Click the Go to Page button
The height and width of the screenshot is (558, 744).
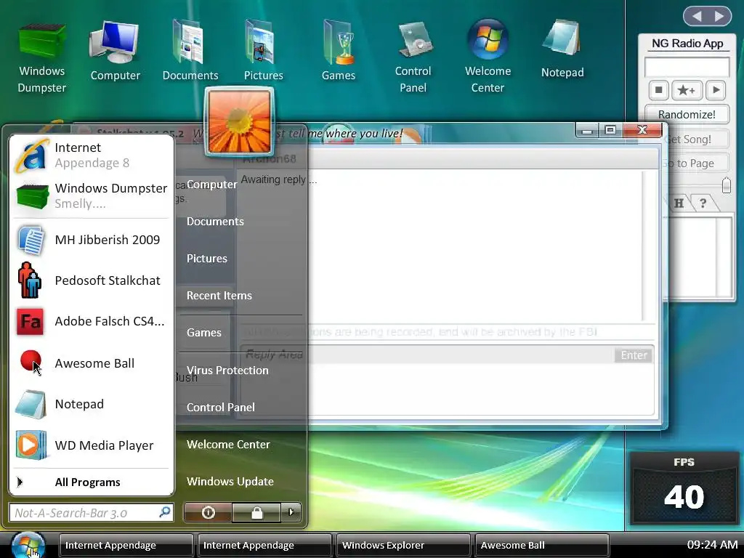coord(695,163)
